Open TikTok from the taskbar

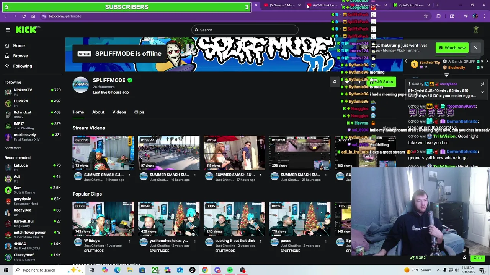[x=192, y=270]
